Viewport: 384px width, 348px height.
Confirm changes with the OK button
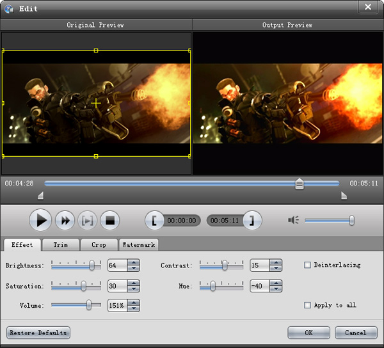[308, 333]
